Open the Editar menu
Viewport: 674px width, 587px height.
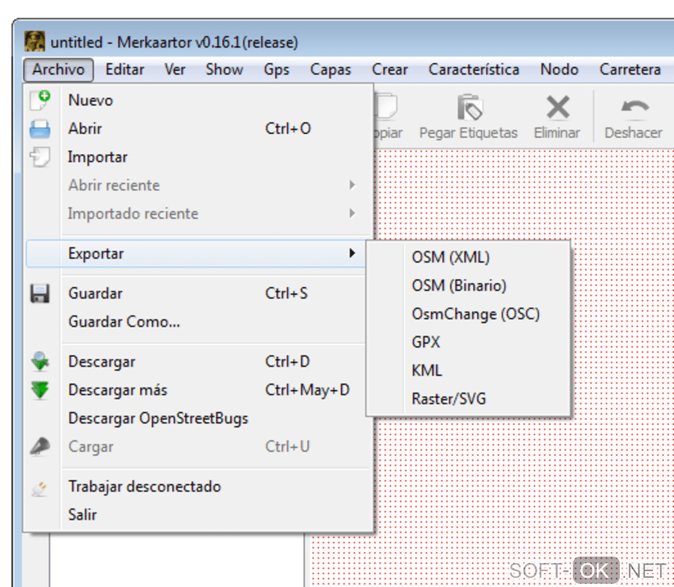[125, 69]
